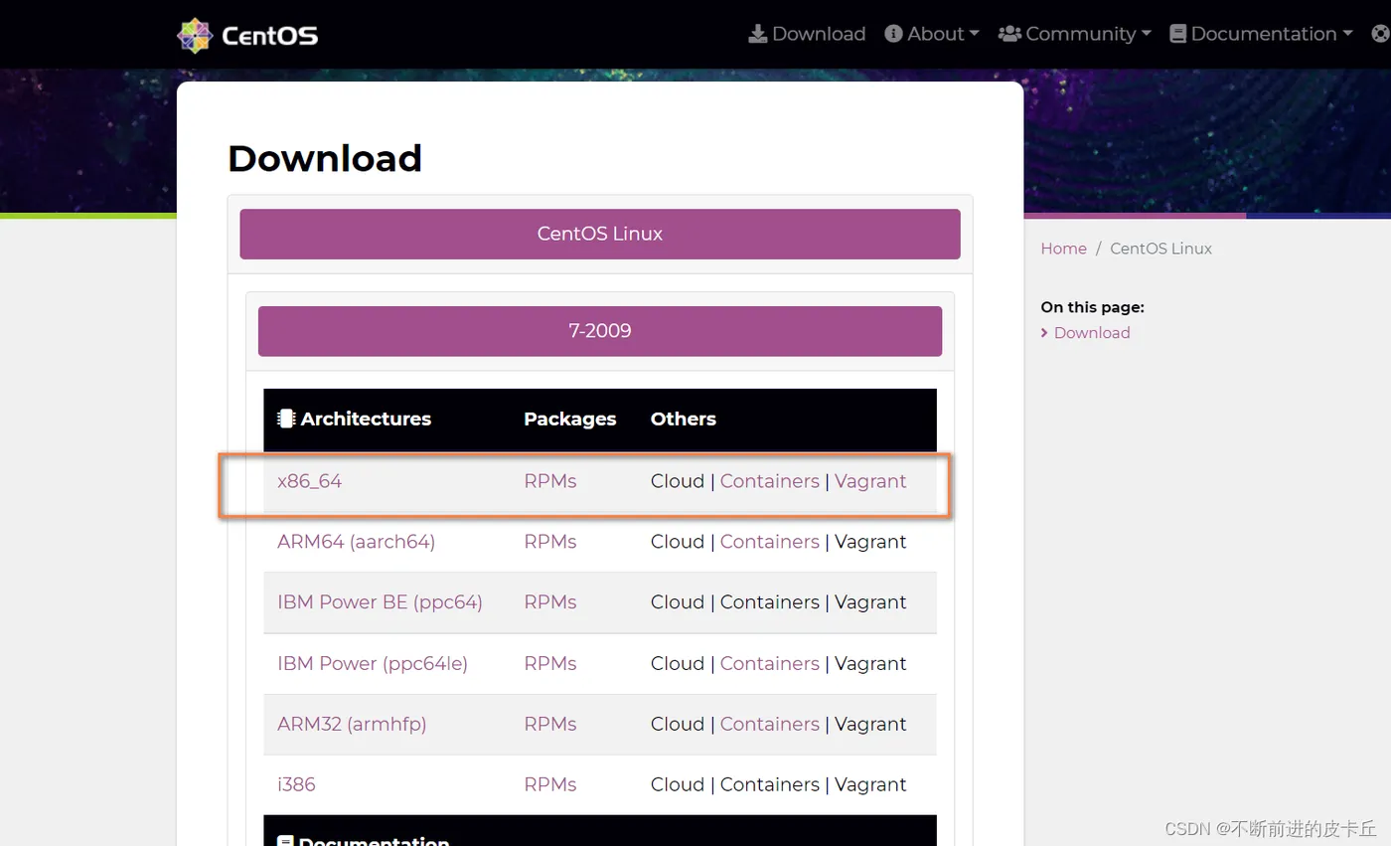
Task: Click the CentOS logo in header
Action: click(247, 35)
